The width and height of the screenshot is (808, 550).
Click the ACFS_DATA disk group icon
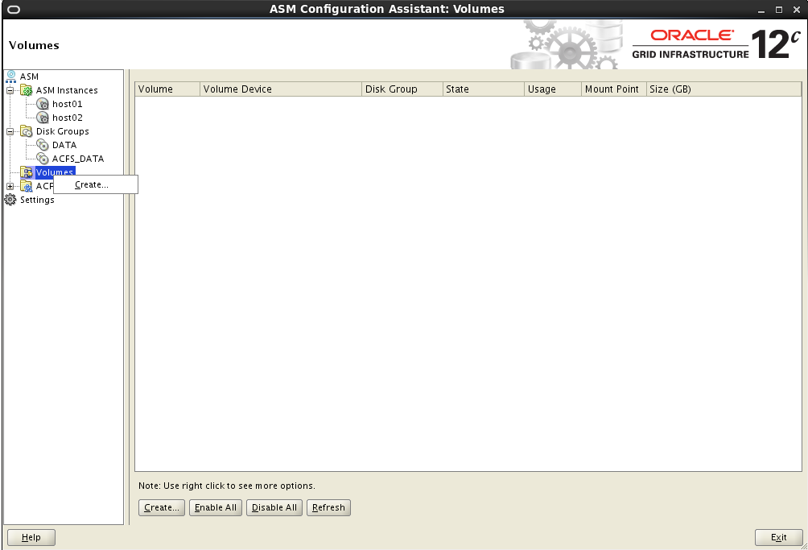[x=43, y=159]
